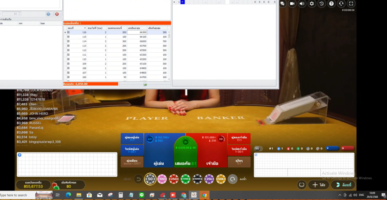
Task: Mute the game sound speaker icon
Action: (302, 3)
